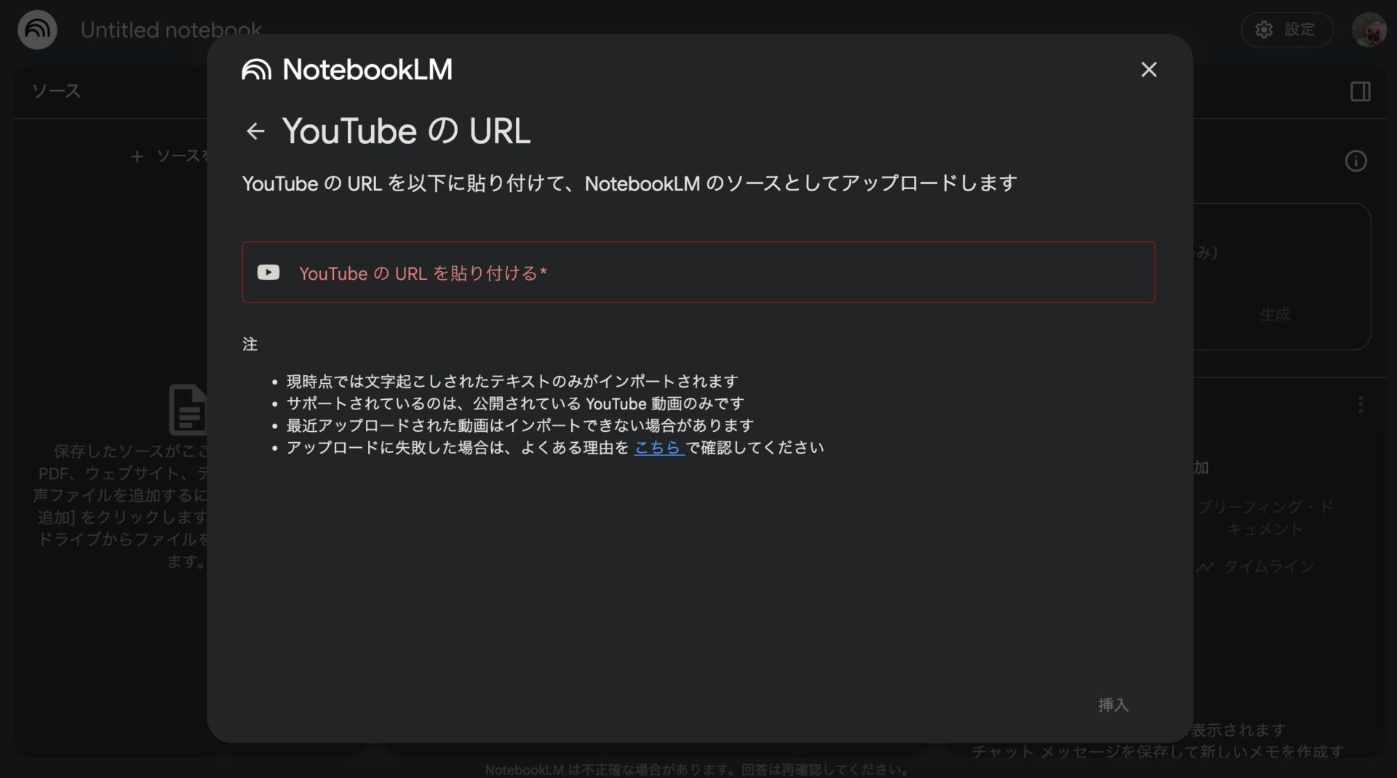Open the three-dot more options menu
The height and width of the screenshot is (778, 1397).
point(1360,405)
